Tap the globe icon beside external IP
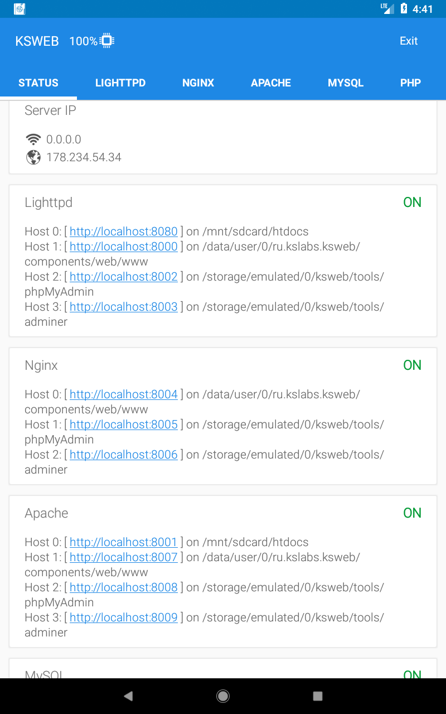 (33, 157)
